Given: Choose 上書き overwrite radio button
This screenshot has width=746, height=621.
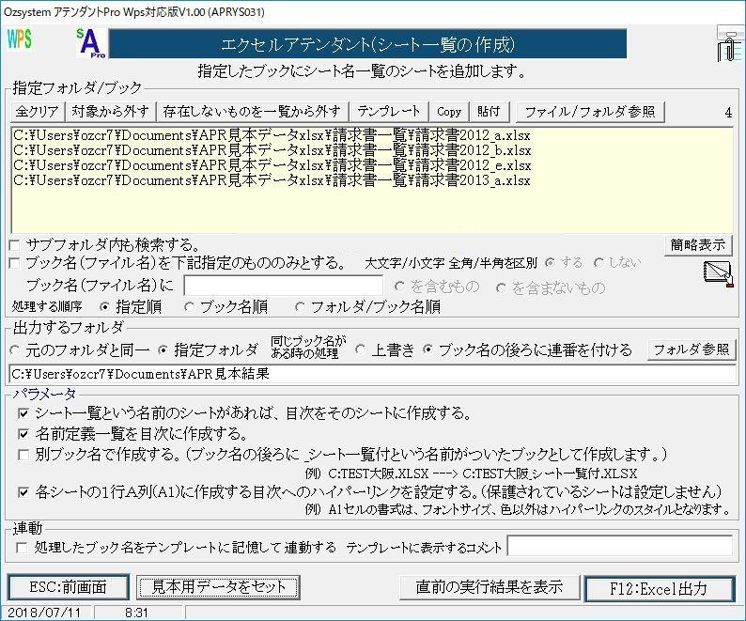Looking at the screenshot, I should (x=361, y=349).
